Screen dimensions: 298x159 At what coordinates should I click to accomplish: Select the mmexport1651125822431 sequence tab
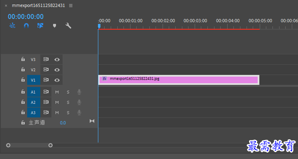click(38, 5)
